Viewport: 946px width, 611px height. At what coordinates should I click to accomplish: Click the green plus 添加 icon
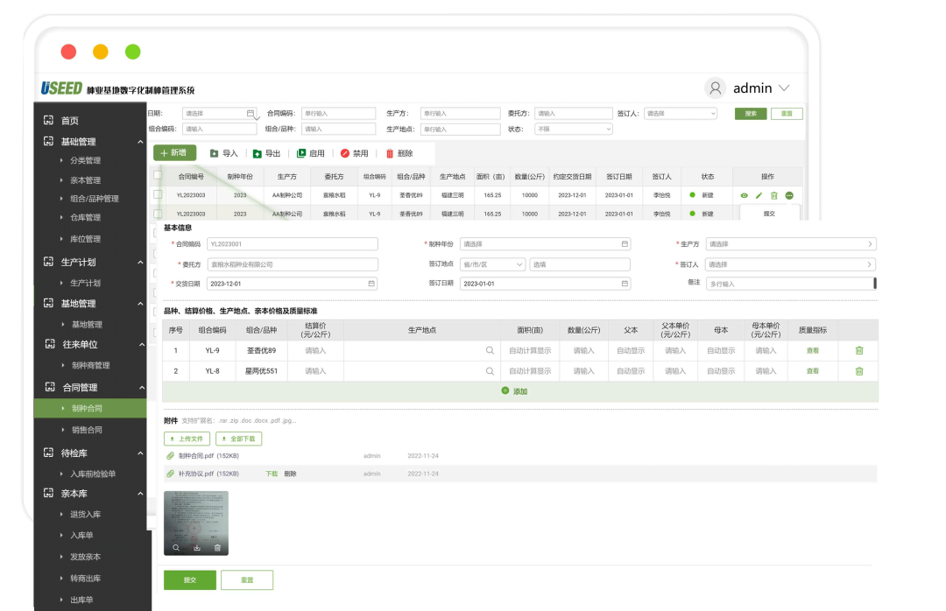pyautogui.click(x=505, y=390)
